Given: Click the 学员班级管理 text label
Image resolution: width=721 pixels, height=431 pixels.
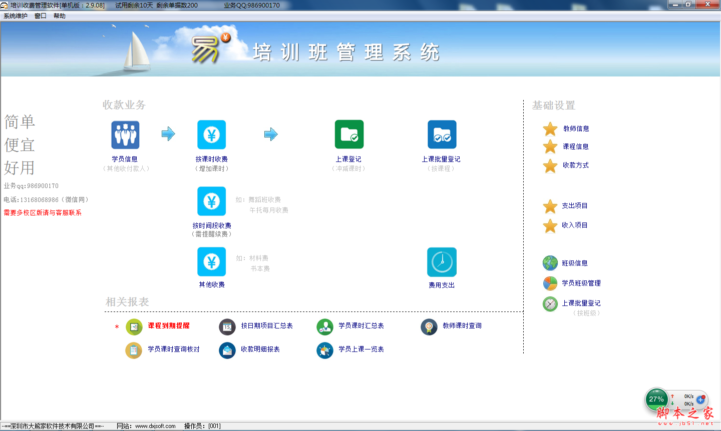Looking at the screenshot, I should point(581,283).
